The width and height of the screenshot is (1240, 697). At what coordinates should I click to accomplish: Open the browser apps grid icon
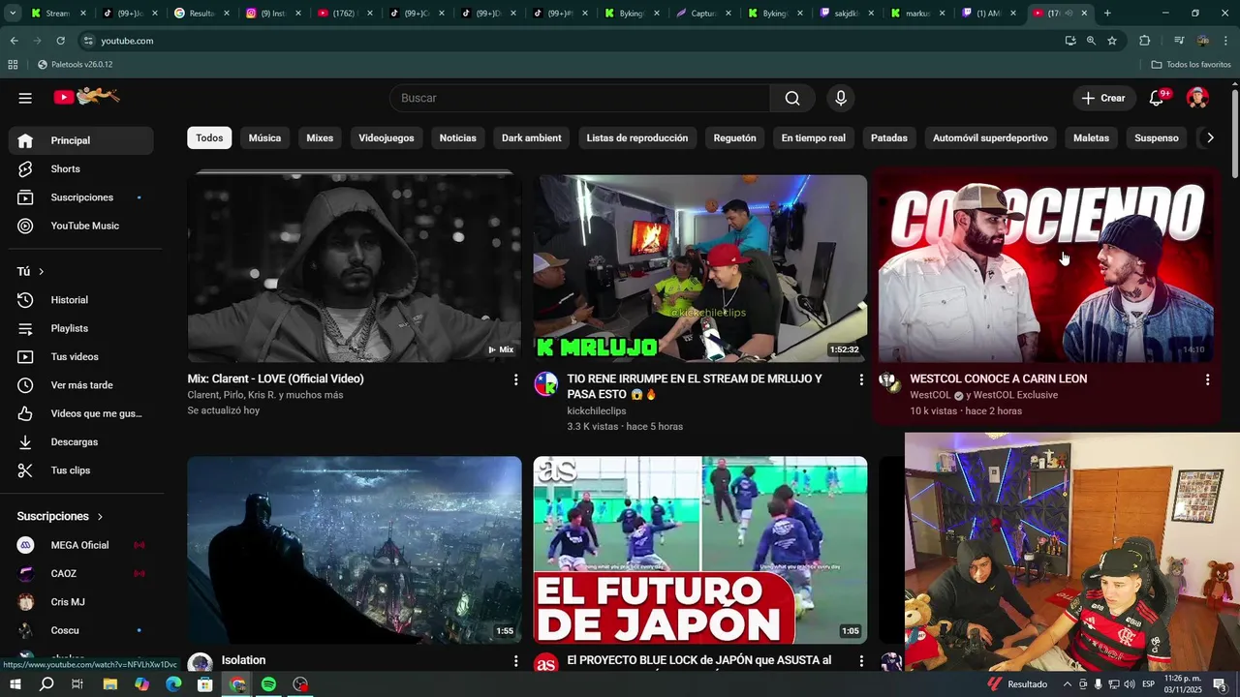[13, 65]
